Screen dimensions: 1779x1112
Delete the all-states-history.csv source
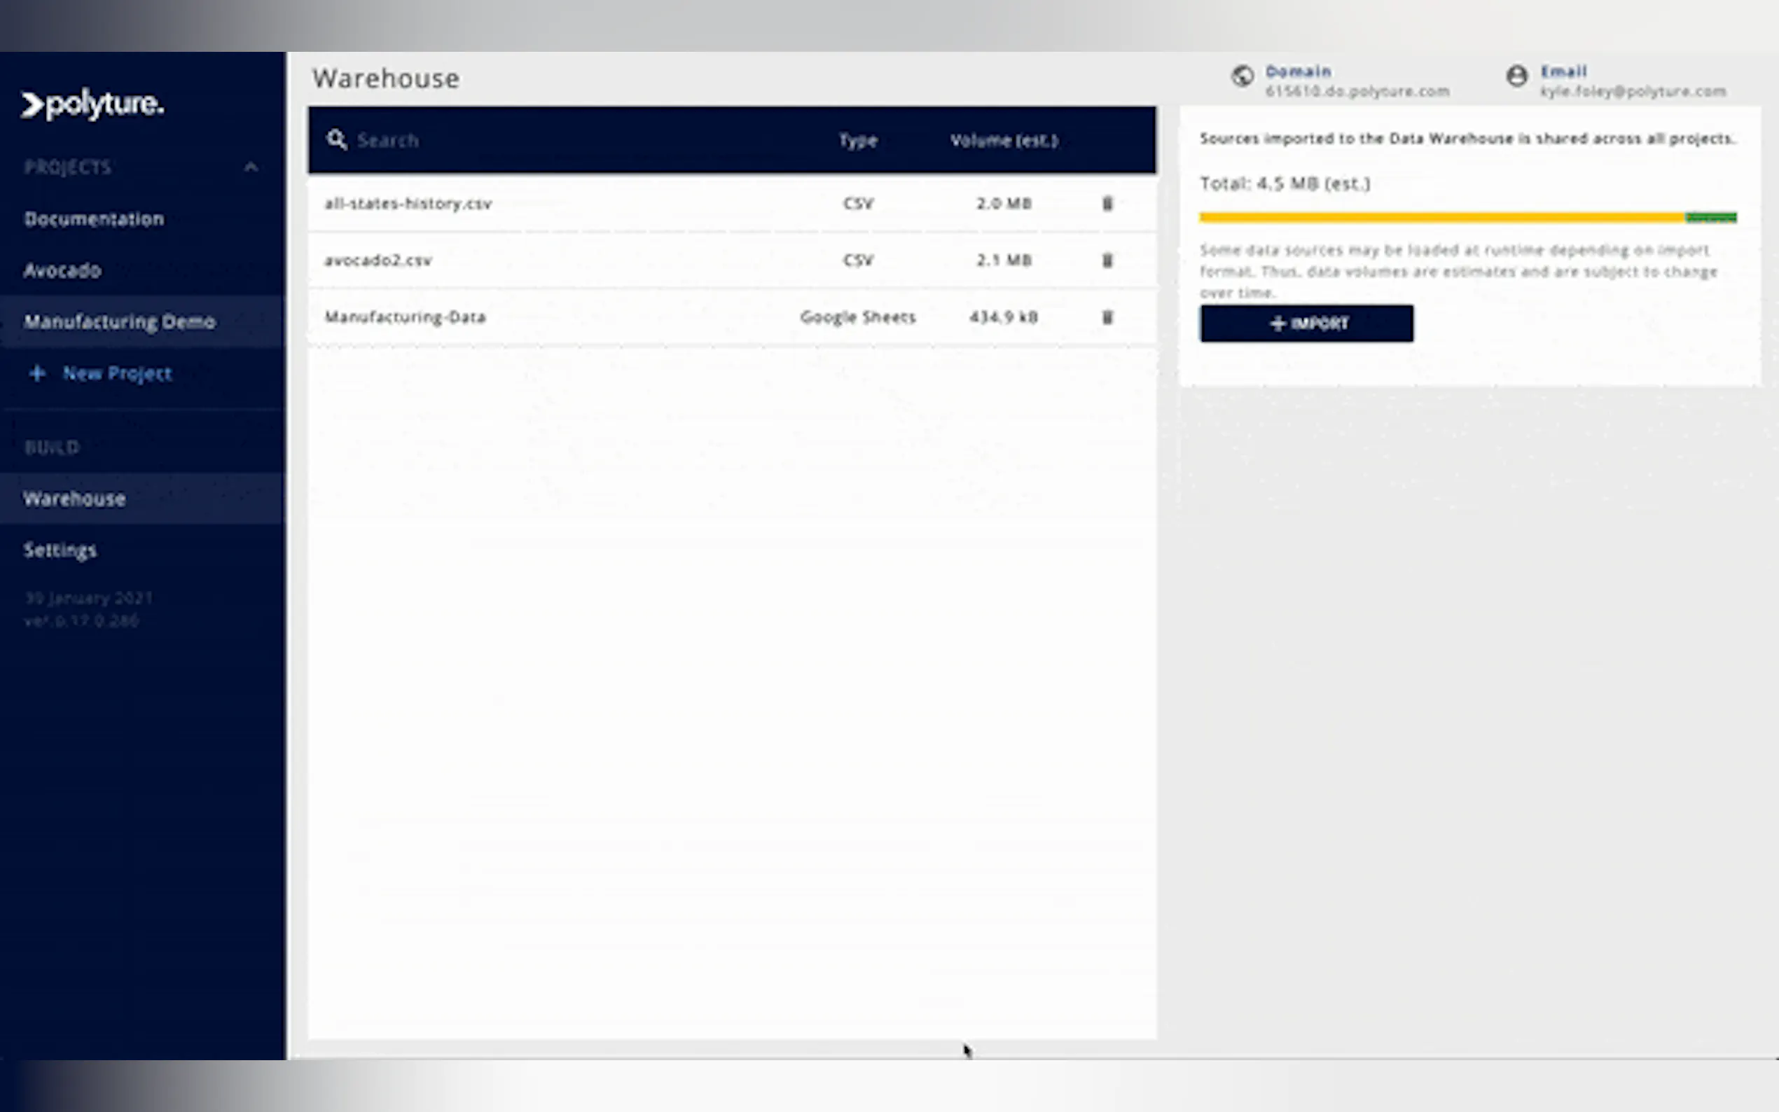tap(1107, 204)
